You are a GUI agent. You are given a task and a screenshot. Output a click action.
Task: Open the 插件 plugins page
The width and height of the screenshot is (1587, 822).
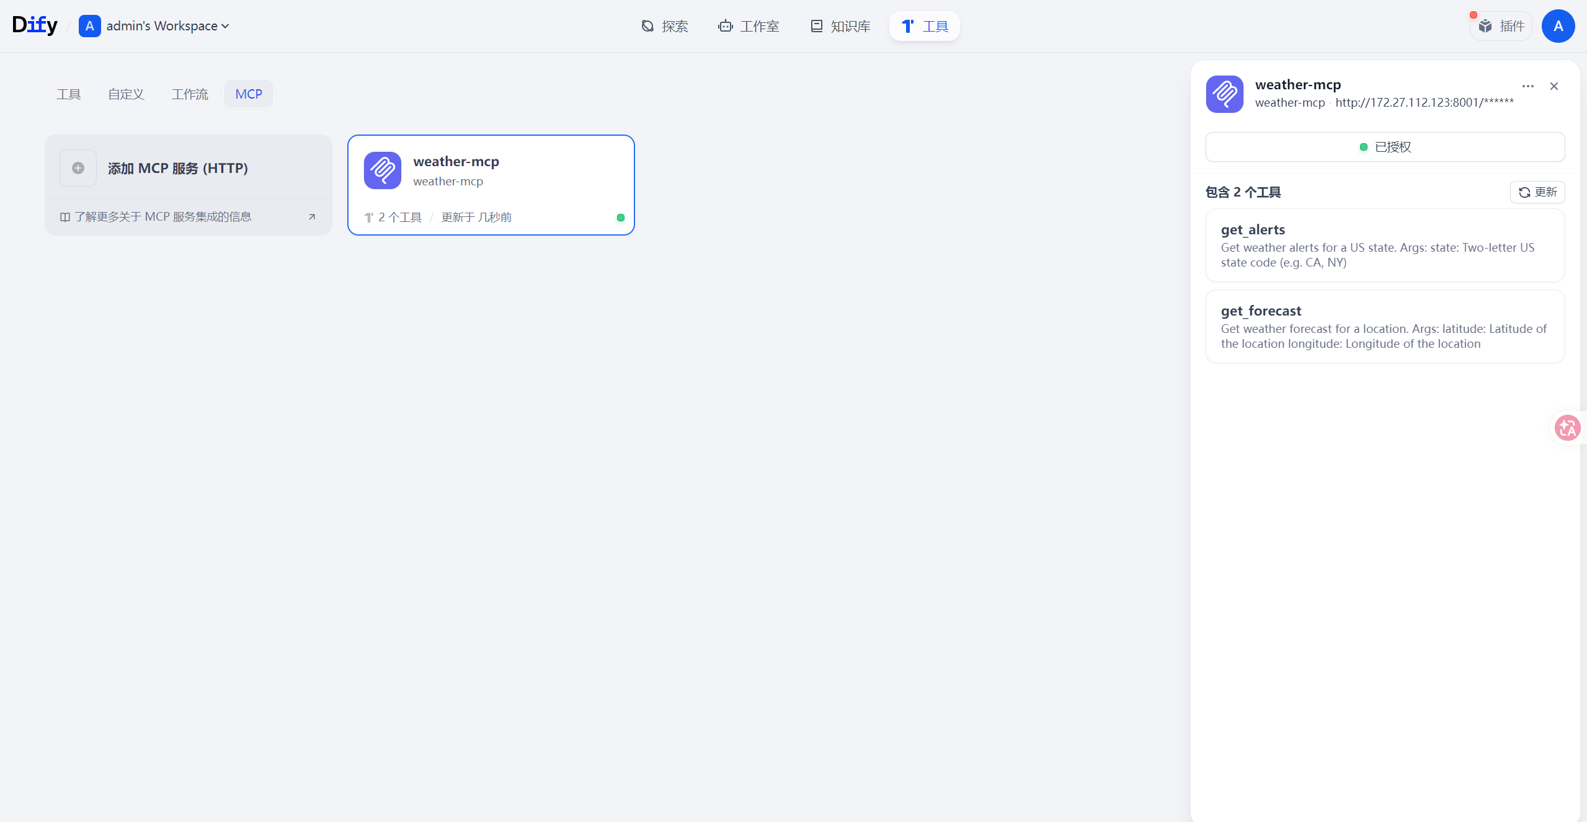1501,26
